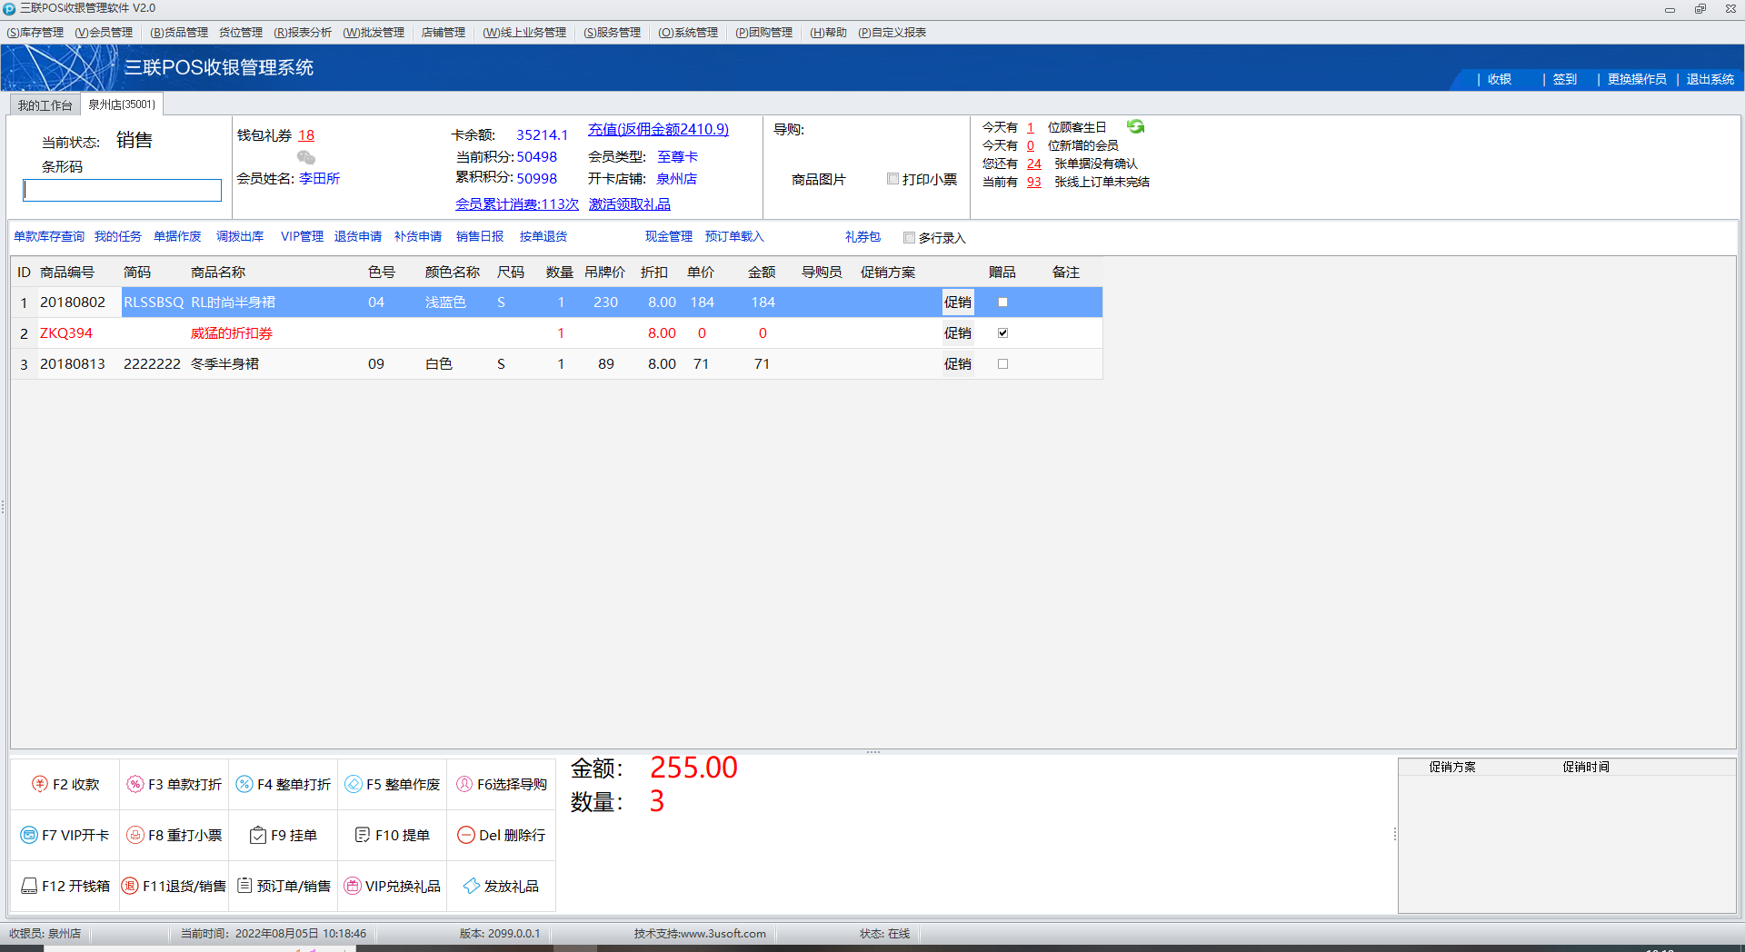
Task: Click the wallet voucher count 18
Action: point(306,135)
